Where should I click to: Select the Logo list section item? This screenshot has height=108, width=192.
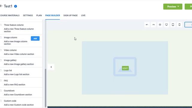(x=21, y=72)
